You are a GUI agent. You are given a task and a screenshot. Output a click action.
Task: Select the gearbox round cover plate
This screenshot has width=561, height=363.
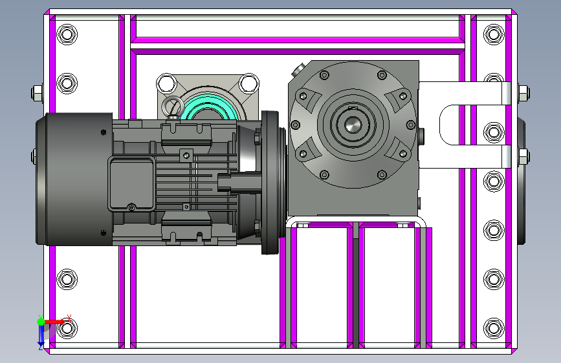(x=353, y=124)
